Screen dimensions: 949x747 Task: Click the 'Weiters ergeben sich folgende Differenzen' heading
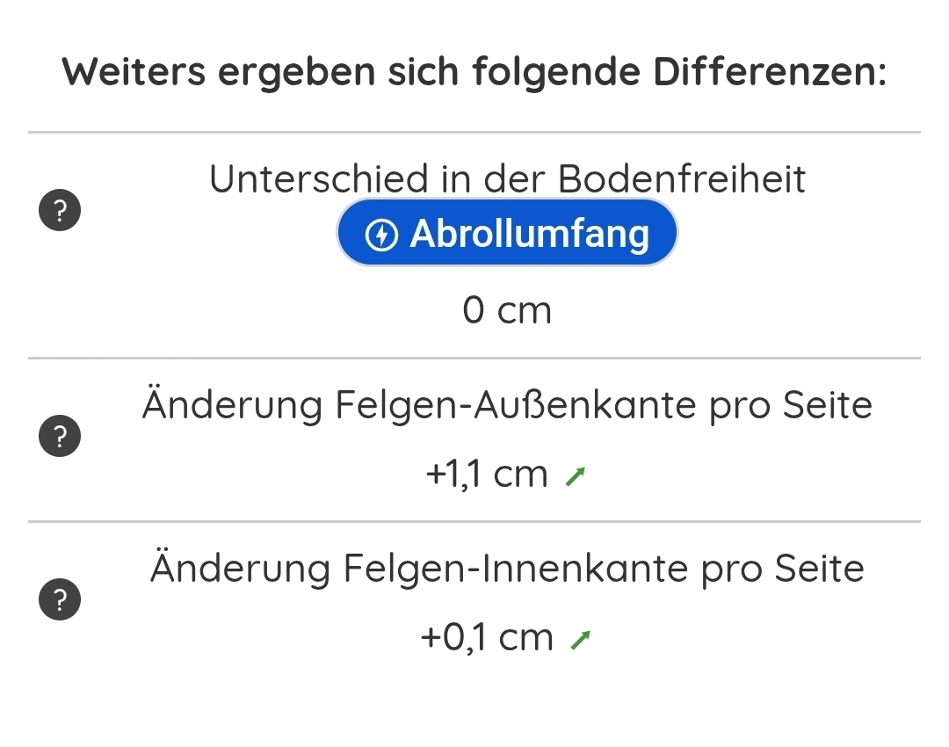point(474,72)
